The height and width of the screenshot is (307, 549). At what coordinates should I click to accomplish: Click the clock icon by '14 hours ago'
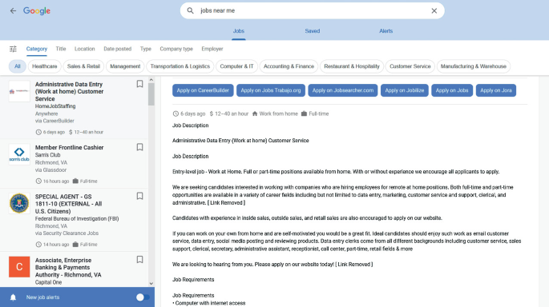pyautogui.click(x=38, y=245)
